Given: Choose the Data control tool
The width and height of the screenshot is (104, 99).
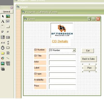Looking at the screenshot, I should click(x=8, y=63).
